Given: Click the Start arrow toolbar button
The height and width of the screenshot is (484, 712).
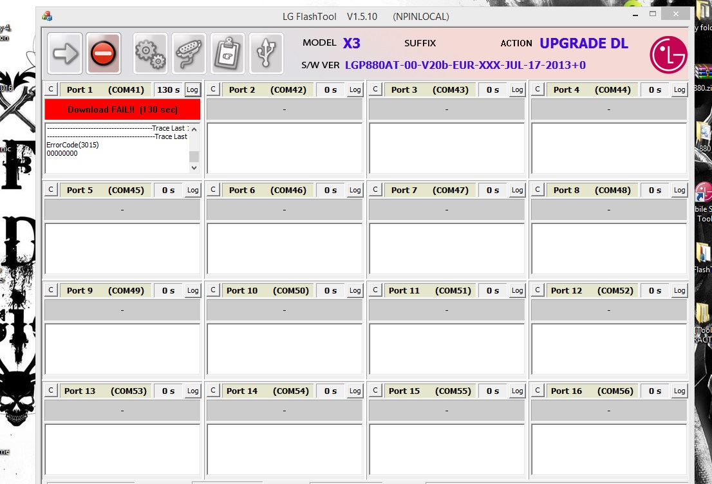Looking at the screenshot, I should 64,53.
